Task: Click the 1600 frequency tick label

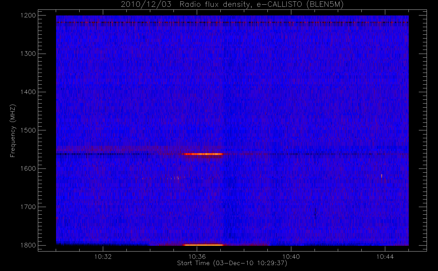Action: point(28,169)
